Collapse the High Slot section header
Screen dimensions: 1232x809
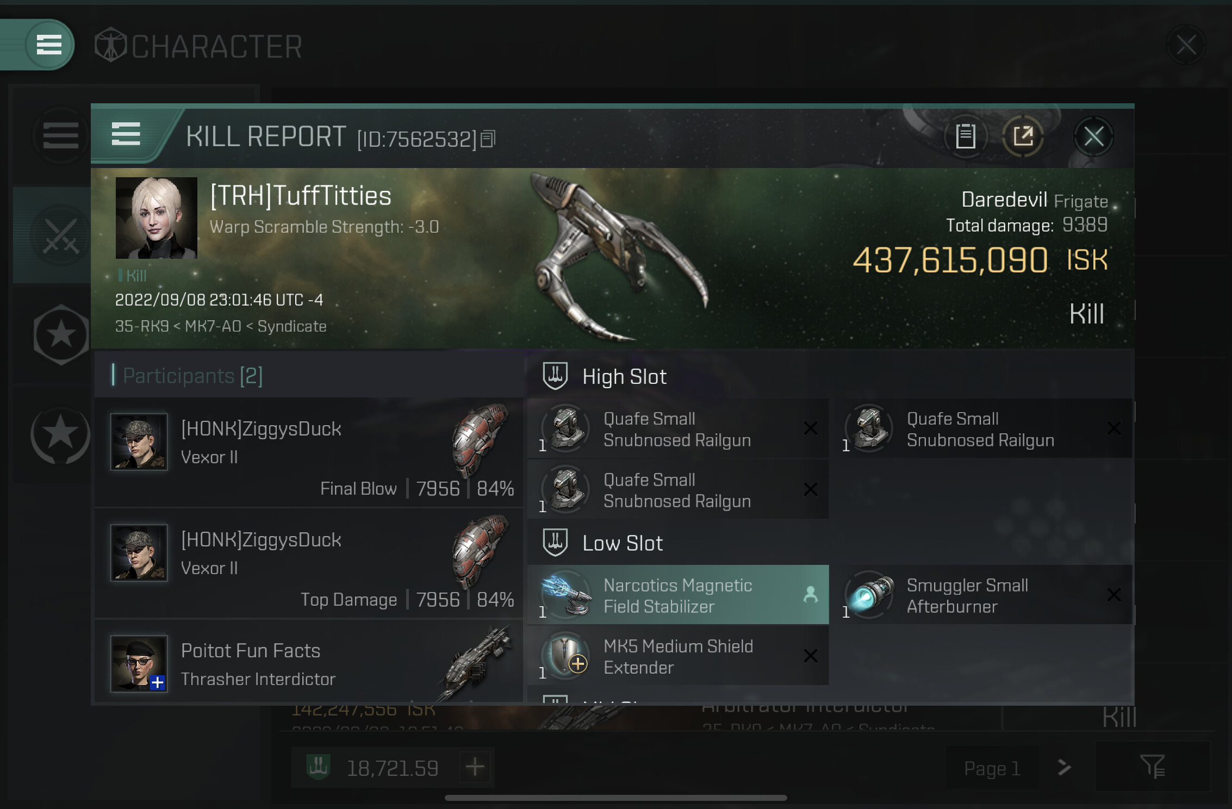point(830,376)
